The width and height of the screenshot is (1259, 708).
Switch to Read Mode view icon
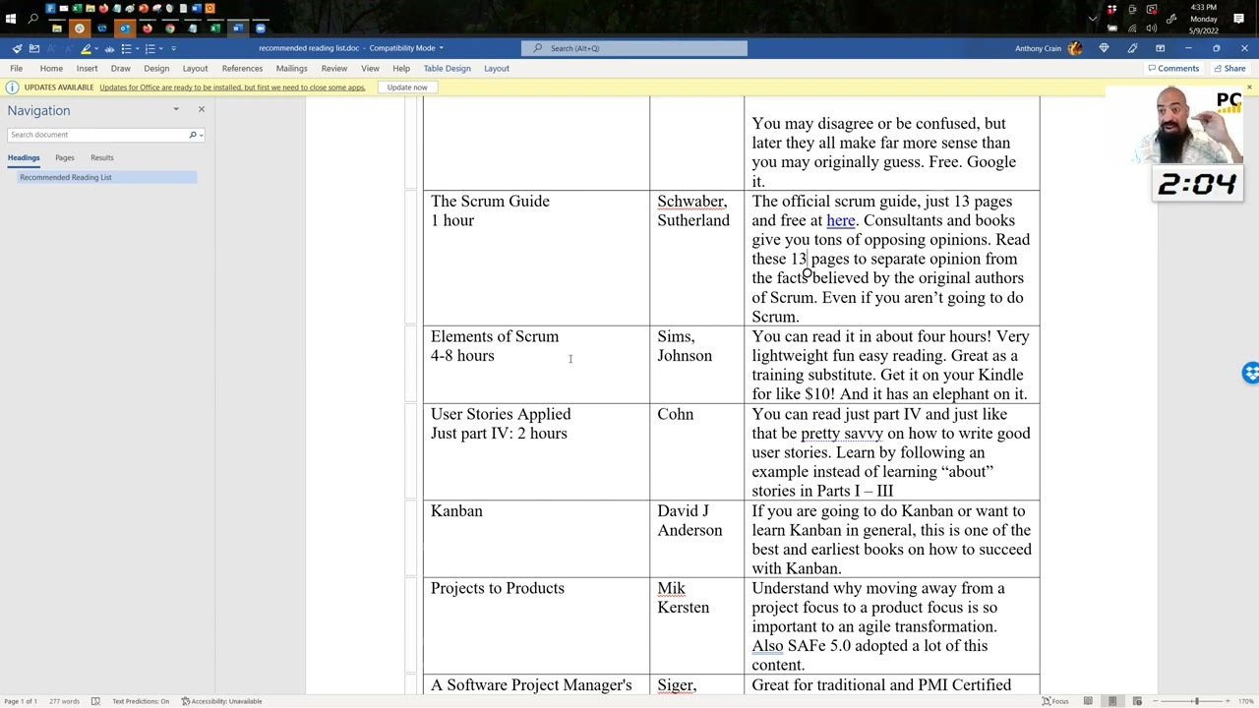1088,701
